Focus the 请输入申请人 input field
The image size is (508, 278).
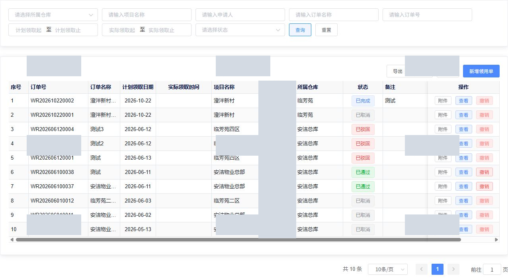coord(240,15)
